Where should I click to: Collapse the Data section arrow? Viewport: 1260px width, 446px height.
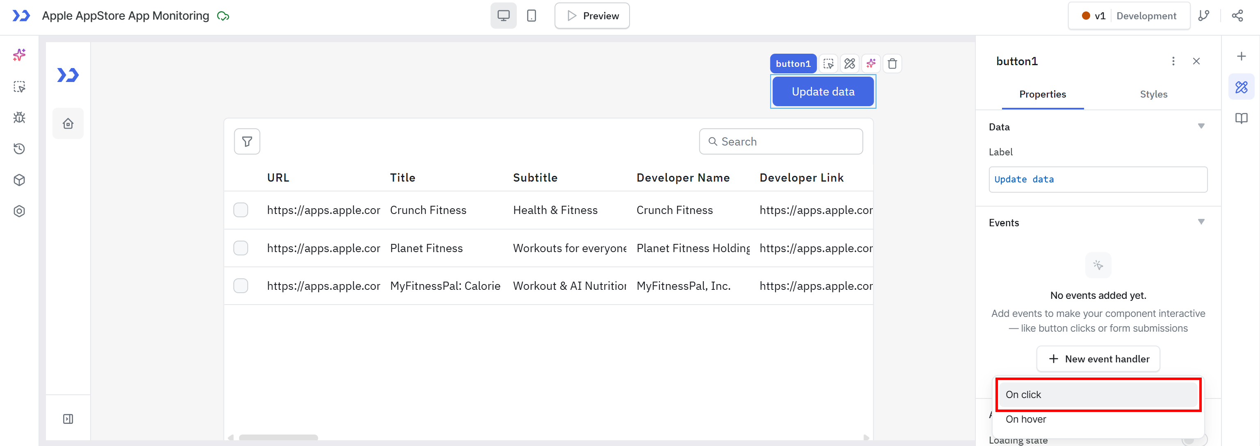pyautogui.click(x=1201, y=127)
